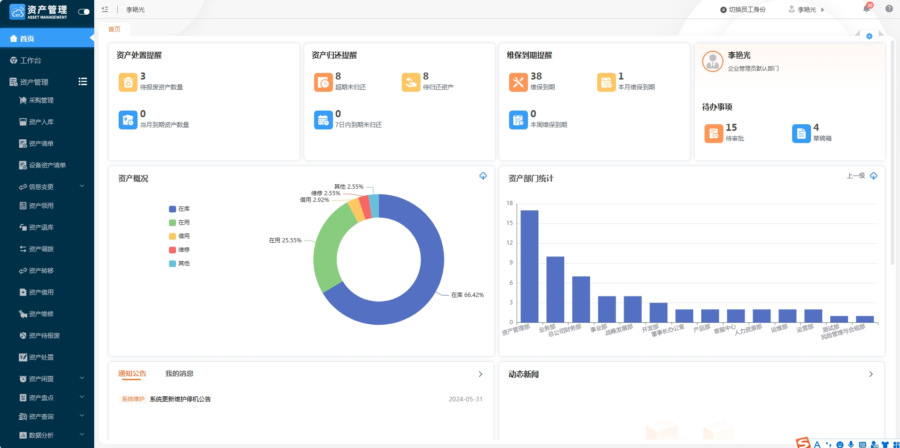
Task: Download the 资产概况 chart via cloud icon
Action: [483, 176]
